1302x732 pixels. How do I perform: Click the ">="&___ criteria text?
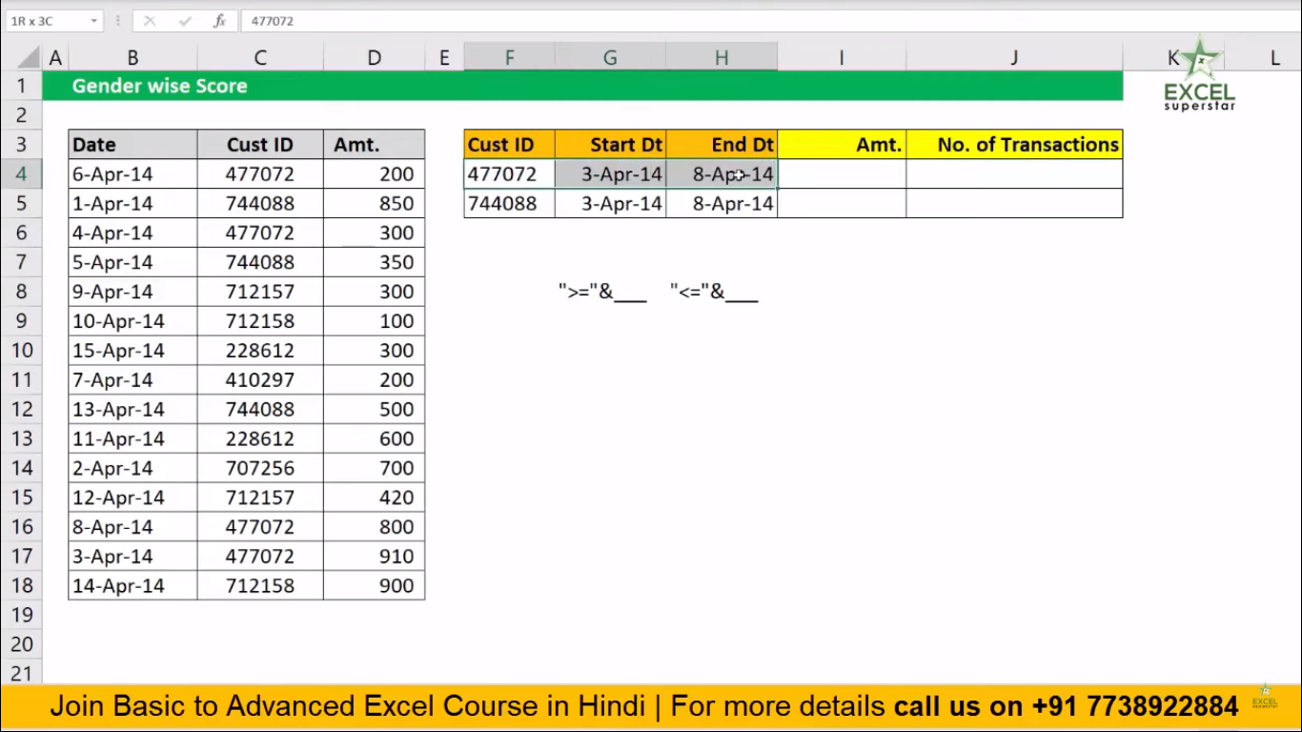[x=602, y=293]
